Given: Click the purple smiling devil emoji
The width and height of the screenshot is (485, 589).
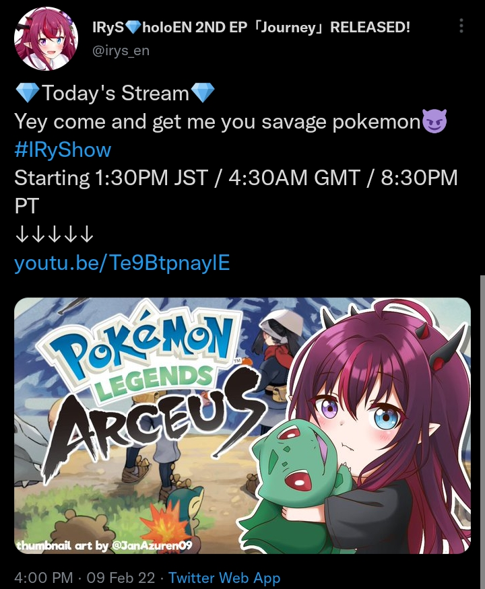Looking at the screenshot, I should pyautogui.click(x=434, y=121).
